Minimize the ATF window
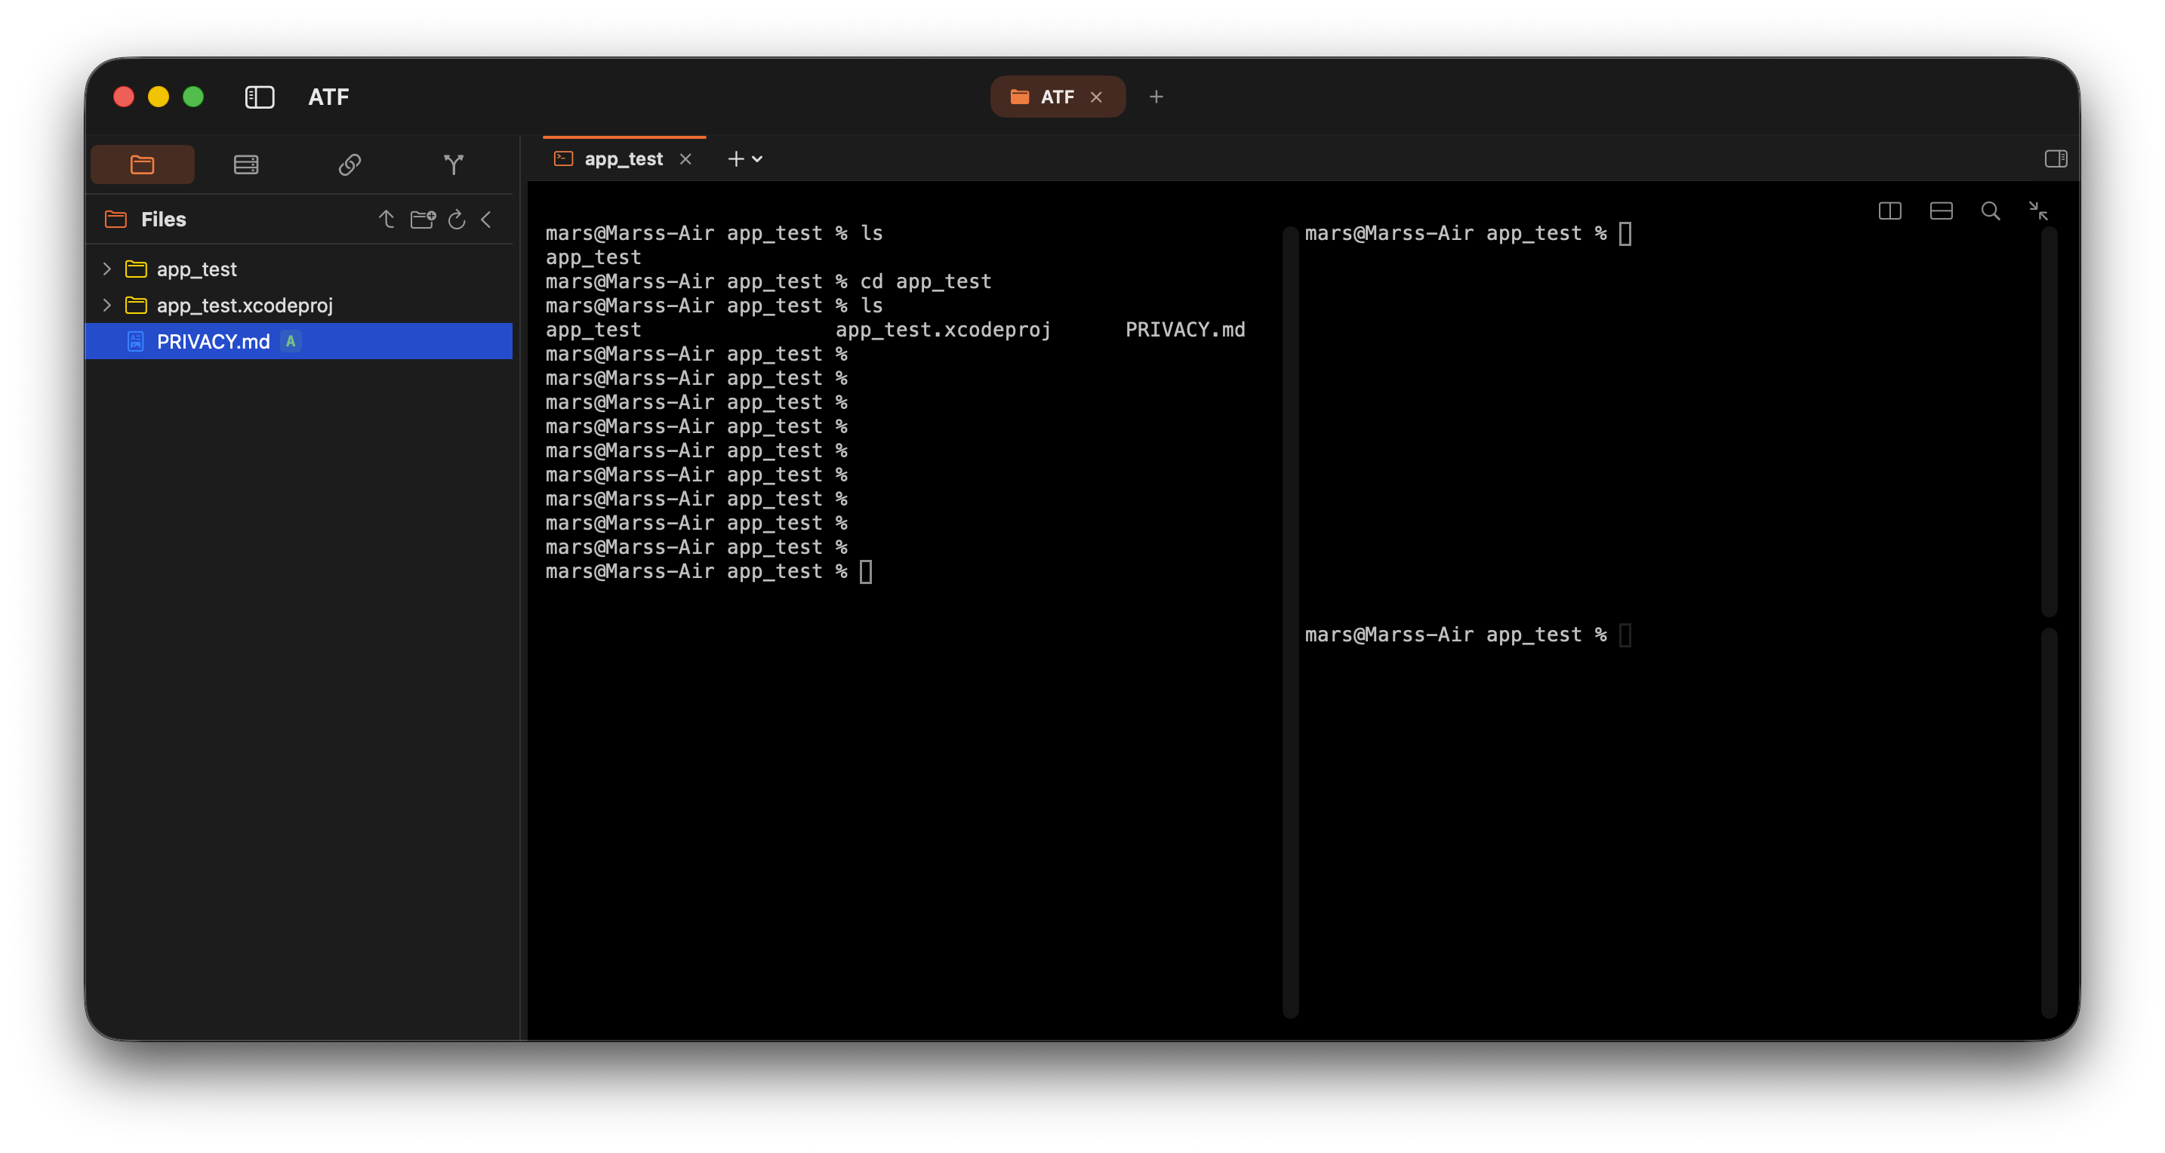The image size is (2165, 1153). (158, 97)
